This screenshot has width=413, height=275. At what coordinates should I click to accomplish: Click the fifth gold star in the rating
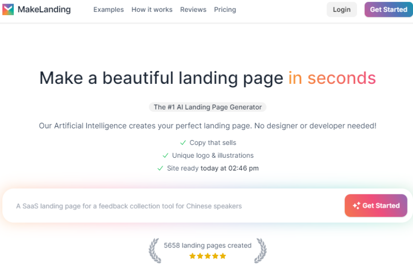(x=223, y=256)
